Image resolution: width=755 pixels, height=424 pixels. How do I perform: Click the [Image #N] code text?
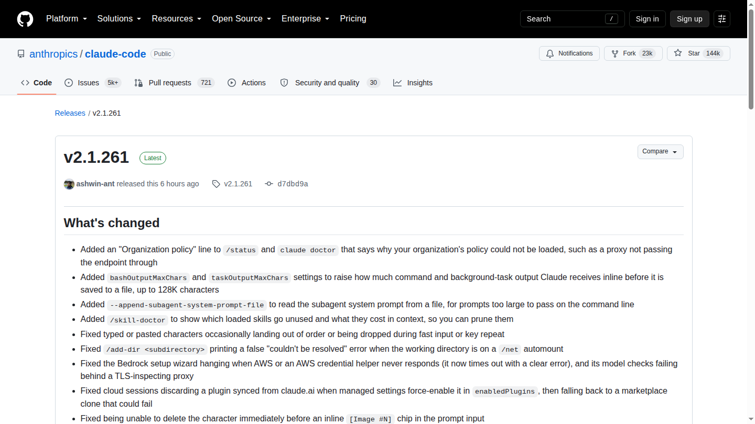point(371,419)
